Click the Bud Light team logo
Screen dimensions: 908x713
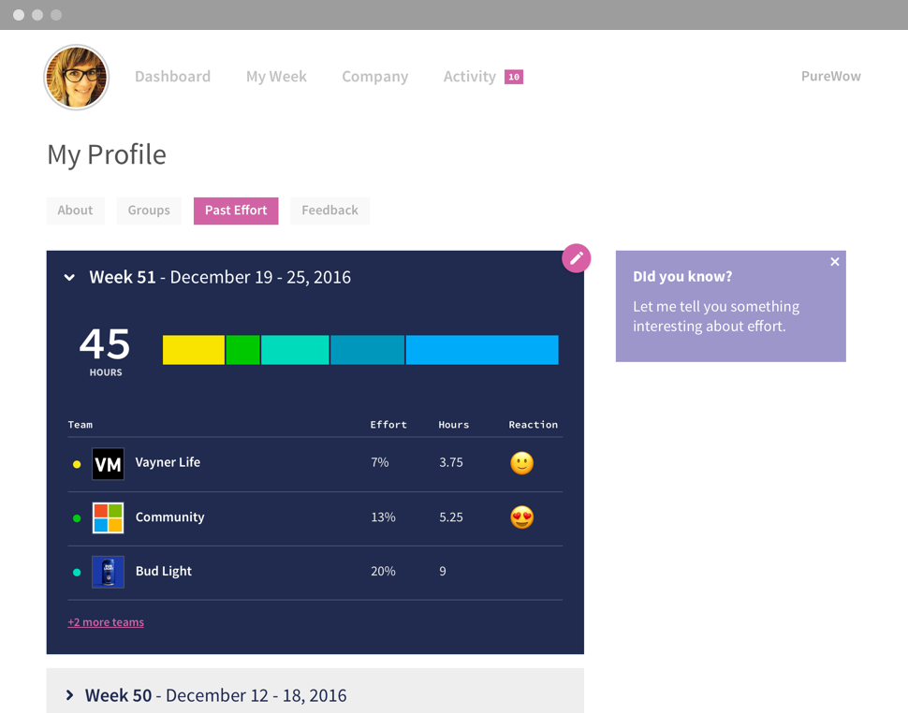click(x=108, y=572)
